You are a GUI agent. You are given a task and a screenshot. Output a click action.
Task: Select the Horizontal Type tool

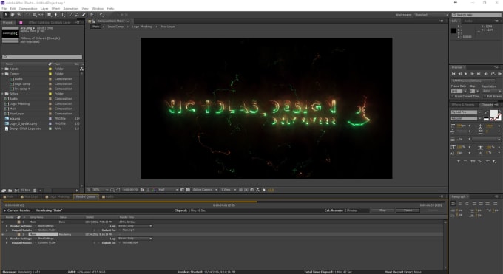click(63, 15)
